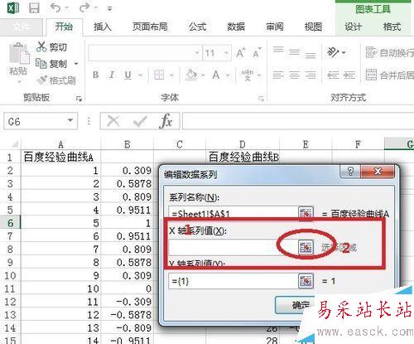
Task: Click the 复制 copy button
Action: (51, 64)
